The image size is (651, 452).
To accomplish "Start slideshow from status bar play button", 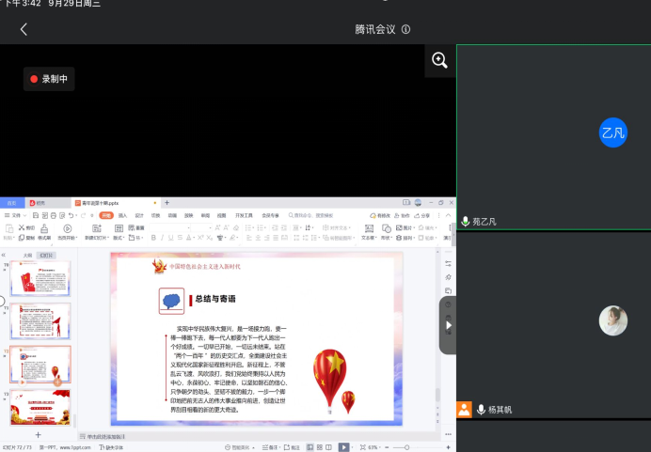I will [x=344, y=447].
